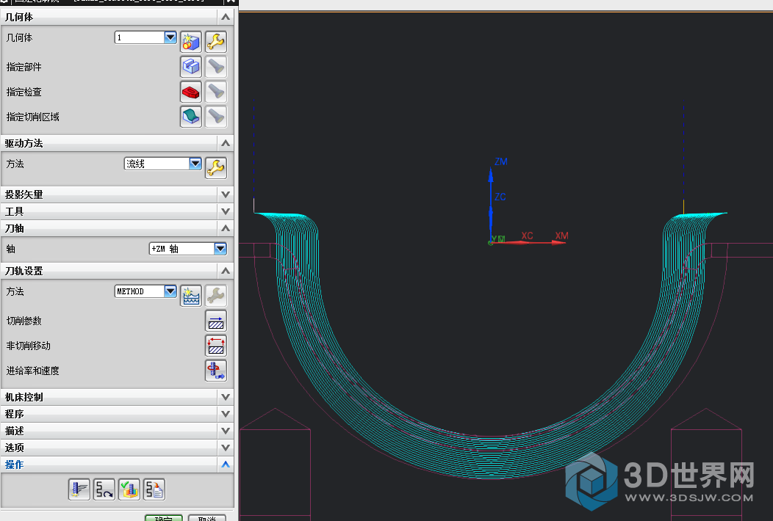This screenshot has width=773, height=521.
Task: Click the 进给率和速度 label
Action: click(32, 371)
